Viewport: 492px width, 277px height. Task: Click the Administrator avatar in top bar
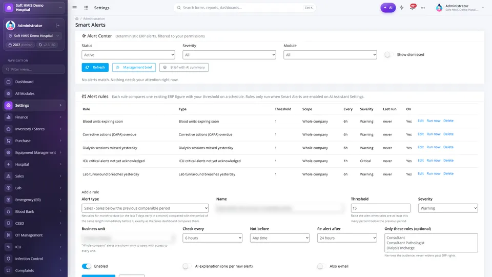pos(439,8)
